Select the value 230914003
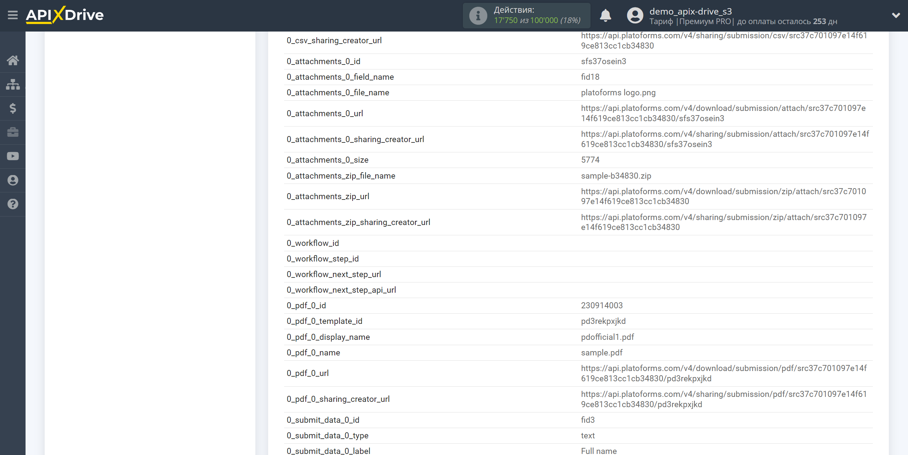This screenshot has width=908, height=455. [x=602, y=305]
